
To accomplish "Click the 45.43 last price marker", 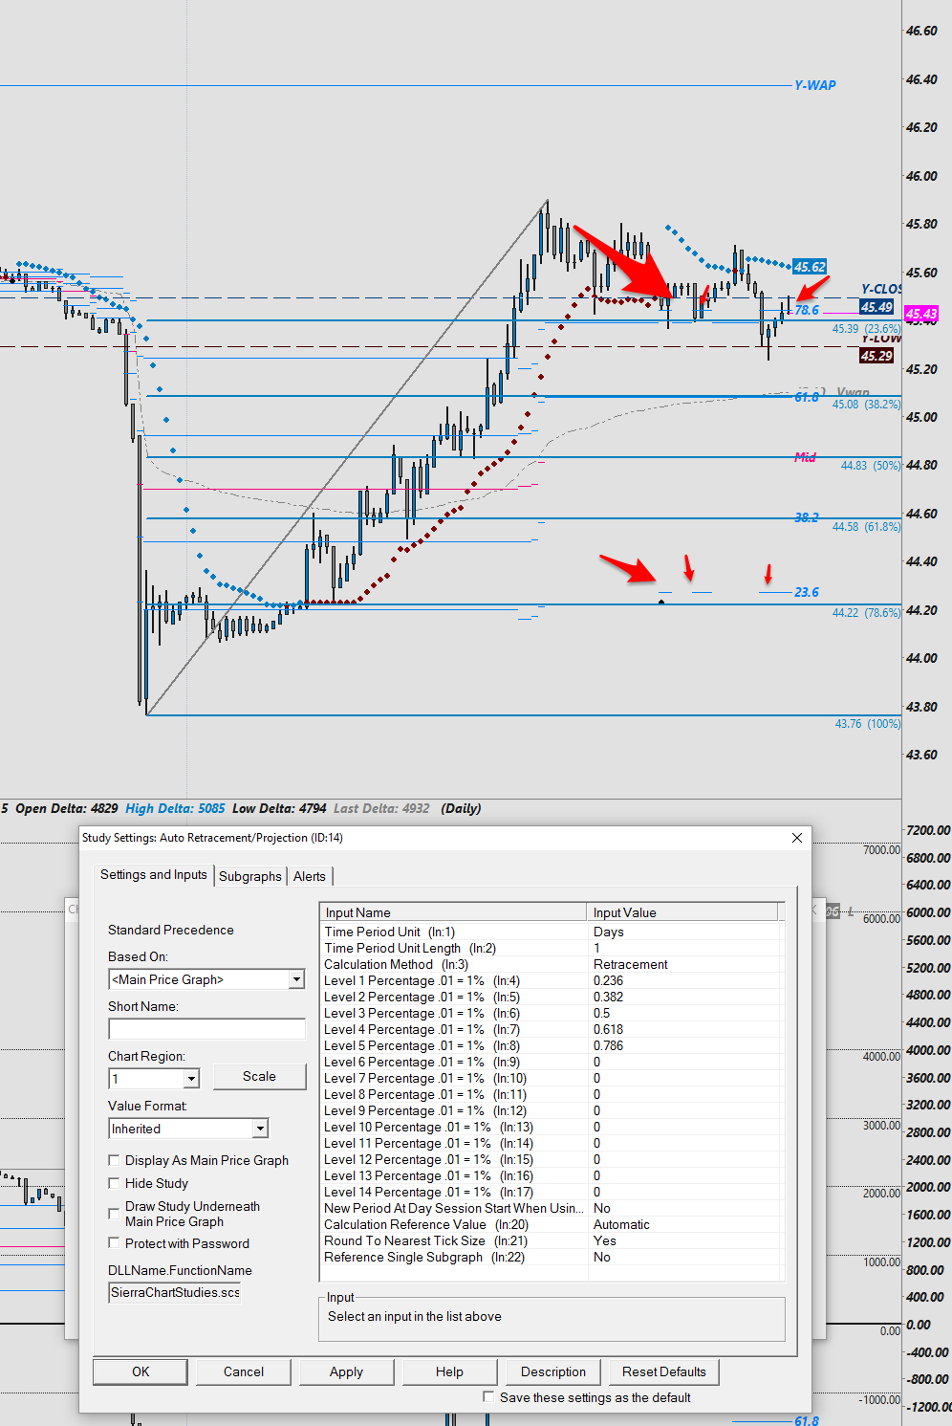I will [921, 314].
